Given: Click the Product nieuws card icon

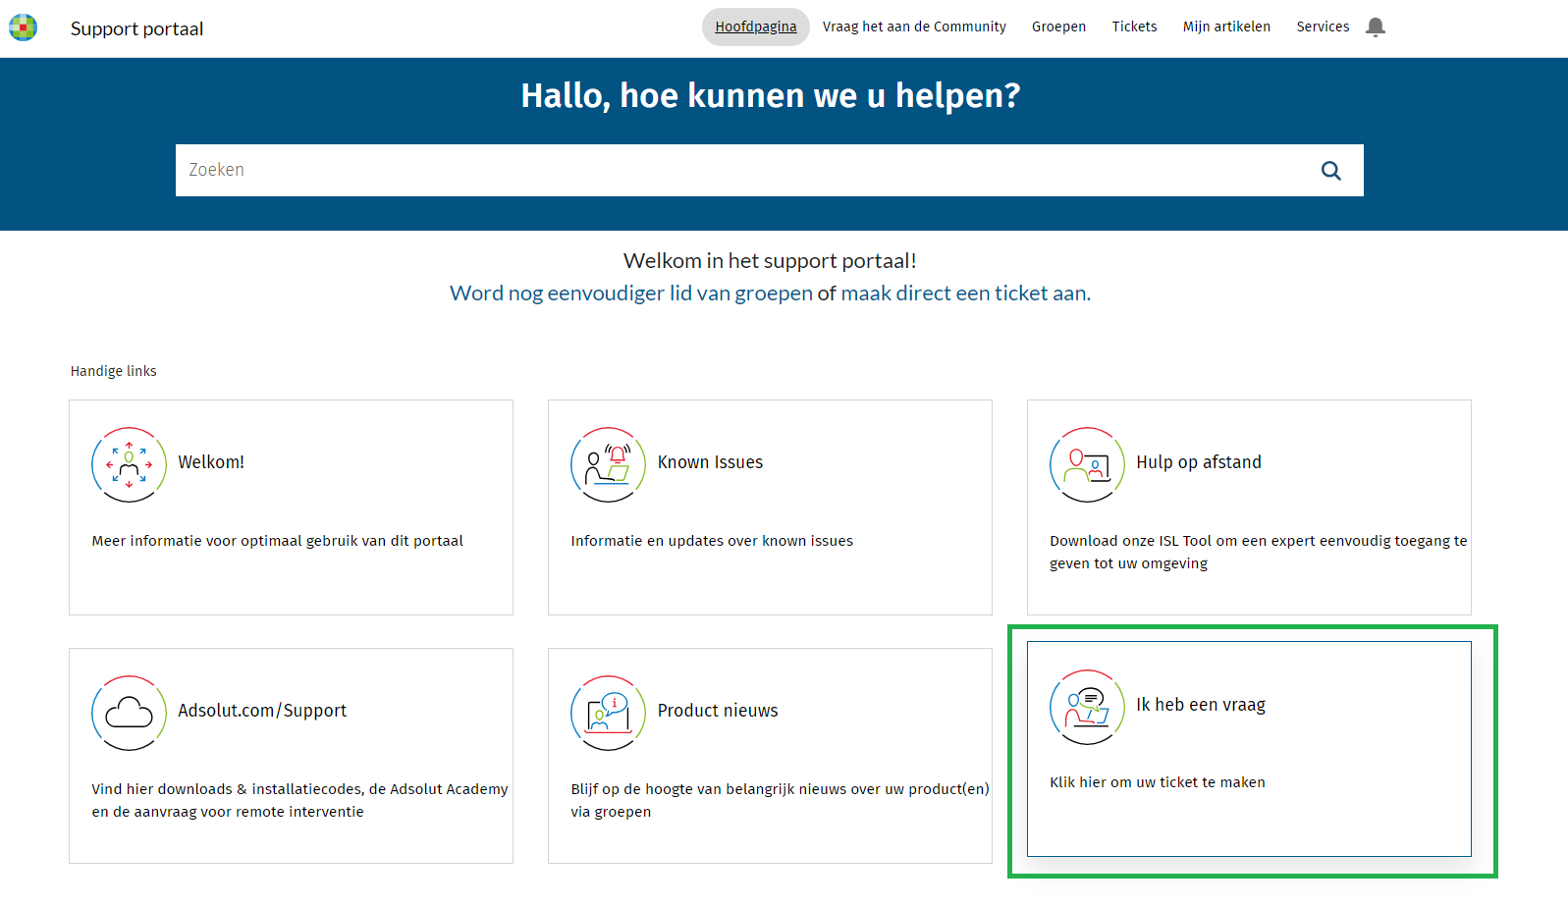Looking at the screenshot, I should [x=608, y=713].
